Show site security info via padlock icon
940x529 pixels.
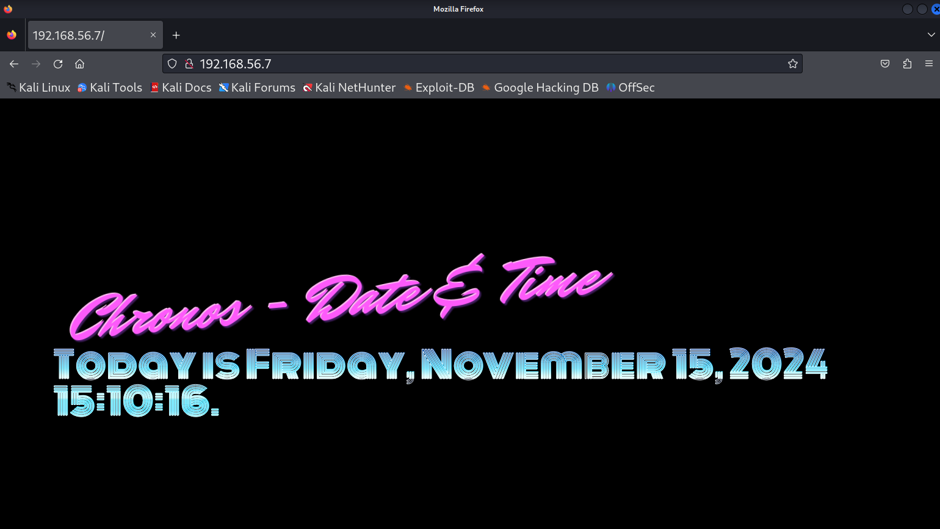point(189,64)
